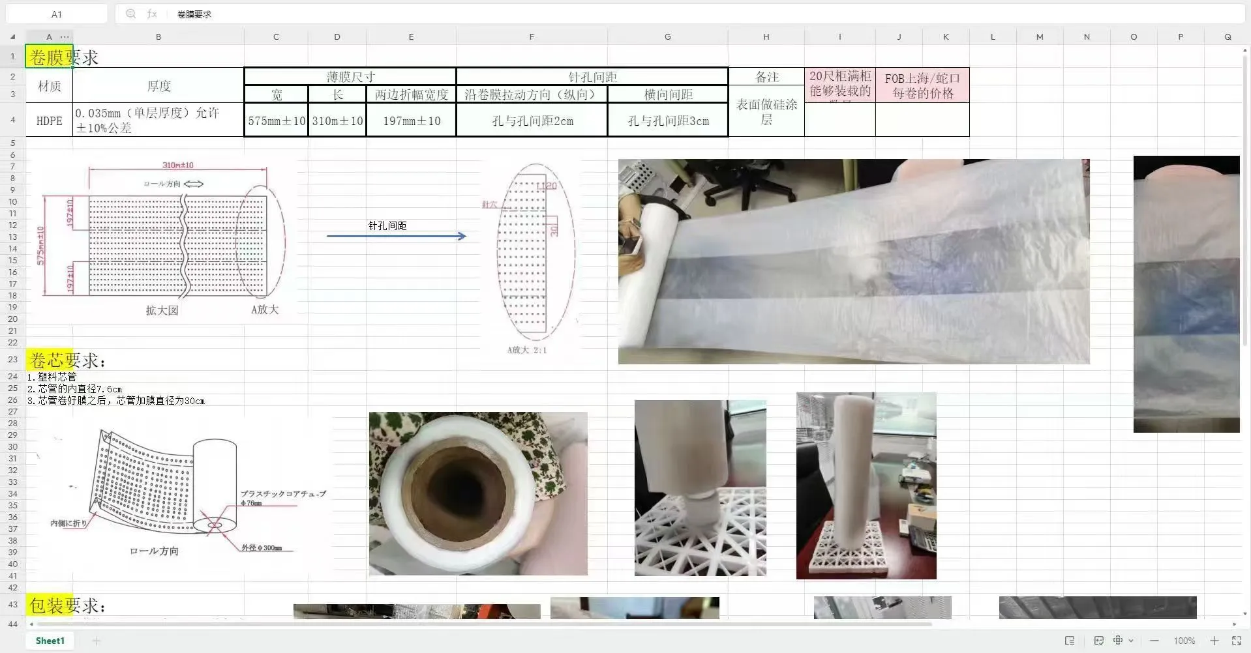This screenshot has width=1251, height=653.
Task: Switch to the Sheet1 tab
Action: 50,641
